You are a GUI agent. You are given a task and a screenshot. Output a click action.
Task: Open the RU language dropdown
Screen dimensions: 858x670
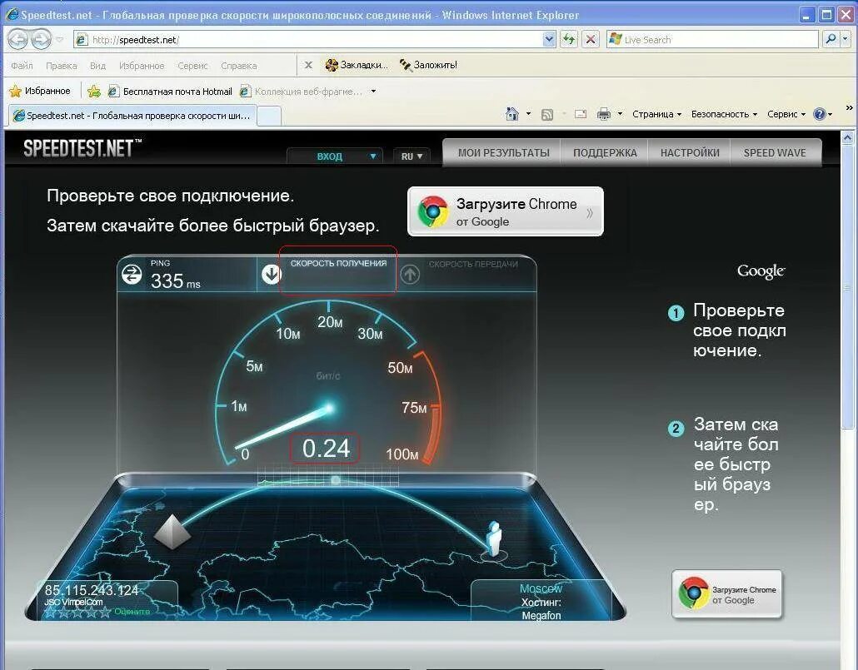tap(412, 156)
